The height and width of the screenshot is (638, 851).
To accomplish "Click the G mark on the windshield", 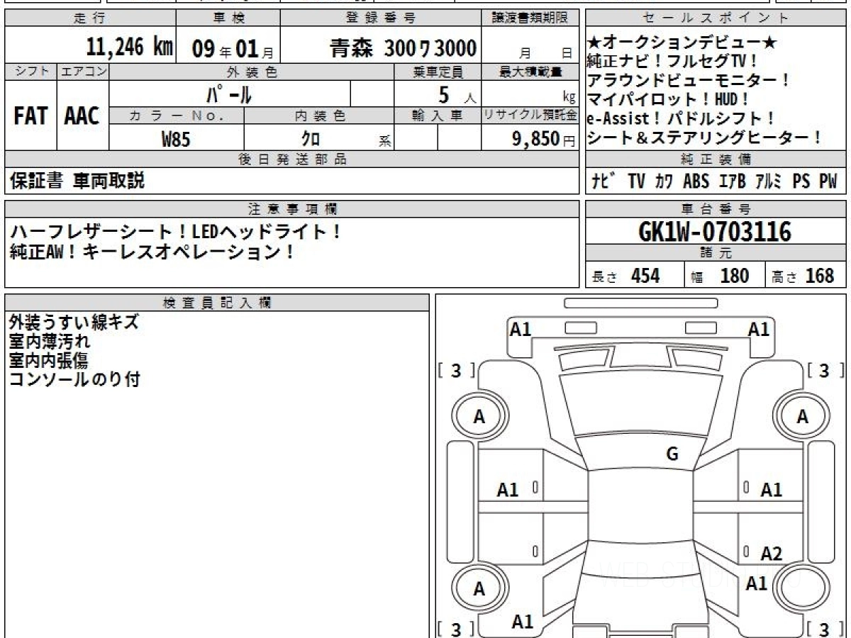I will point(672,454).
